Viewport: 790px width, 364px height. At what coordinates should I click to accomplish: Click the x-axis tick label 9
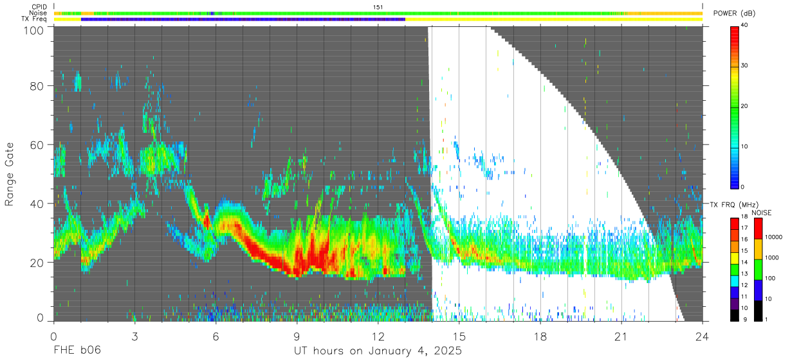297,336
